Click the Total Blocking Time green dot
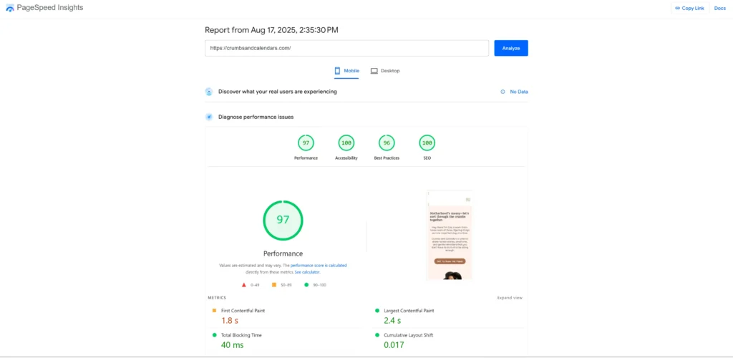The width and height of the screenshot is (733, 358). pyautogui.click(x=214, y=335)
